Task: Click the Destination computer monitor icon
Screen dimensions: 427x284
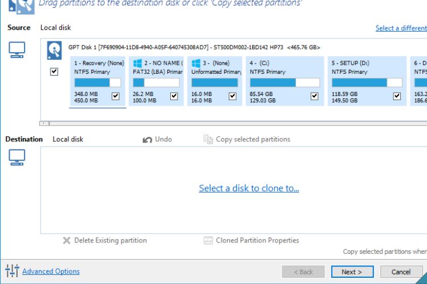Action: [x=17, y=157]
